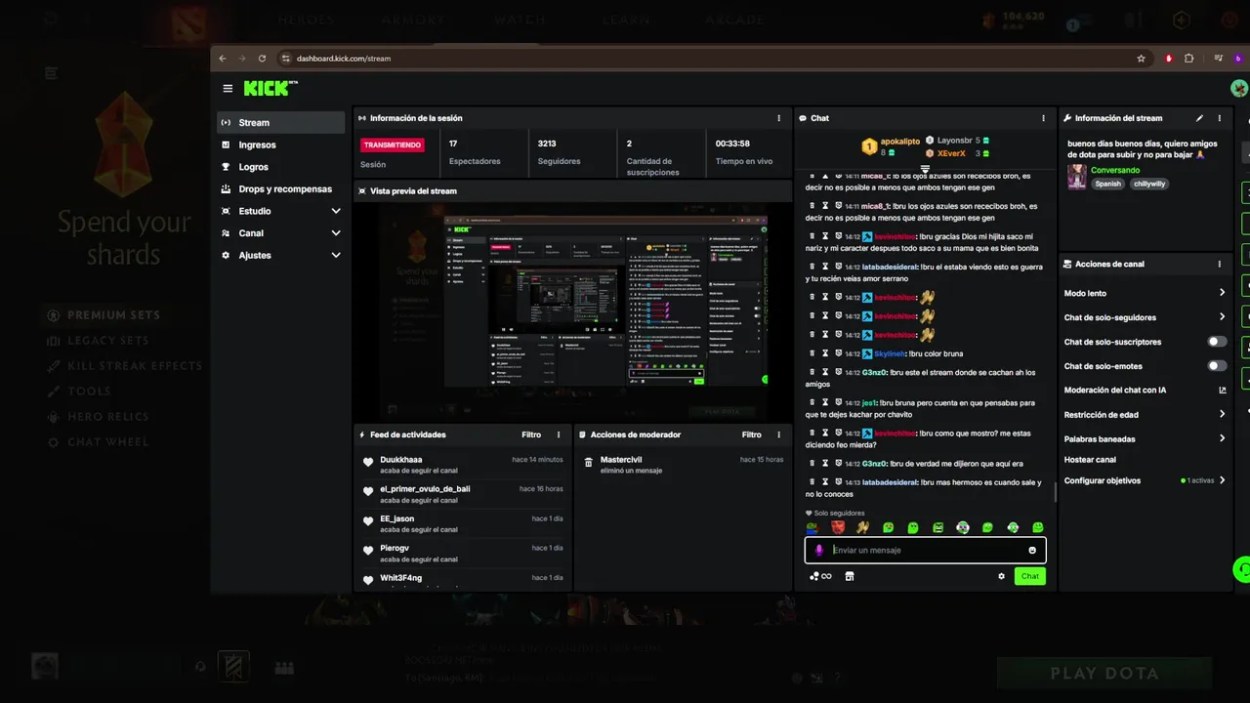Click the chat panel vertical scrollbar

point(1055,493)
